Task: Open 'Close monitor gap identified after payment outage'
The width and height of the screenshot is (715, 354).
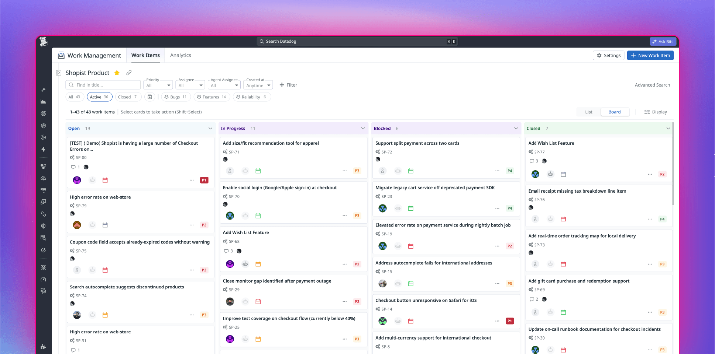Action: [277, 281]
